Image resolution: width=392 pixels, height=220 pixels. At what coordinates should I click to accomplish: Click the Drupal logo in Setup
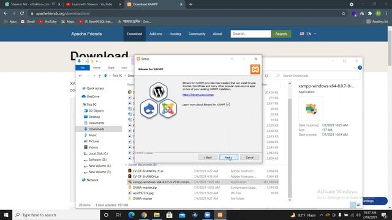click(x=149, y=109)
